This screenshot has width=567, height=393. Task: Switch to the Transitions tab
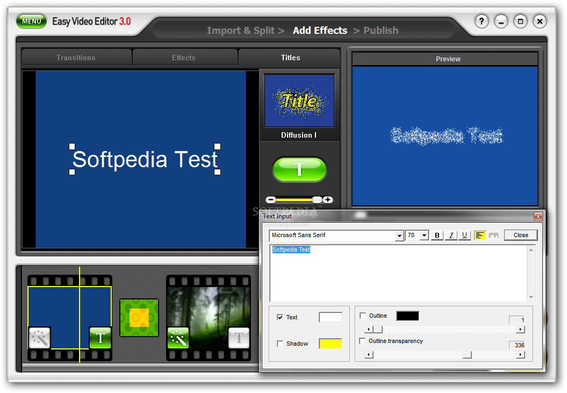coord(76,58)
